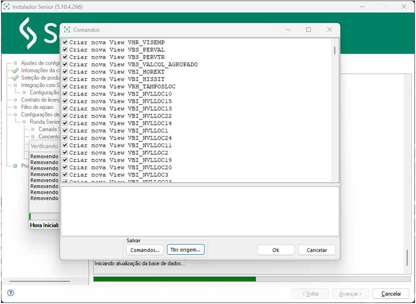Toggle VBI_NVLLOC10 view checkbox
Viewport: 416px width, 304px height.
(65, 93)
